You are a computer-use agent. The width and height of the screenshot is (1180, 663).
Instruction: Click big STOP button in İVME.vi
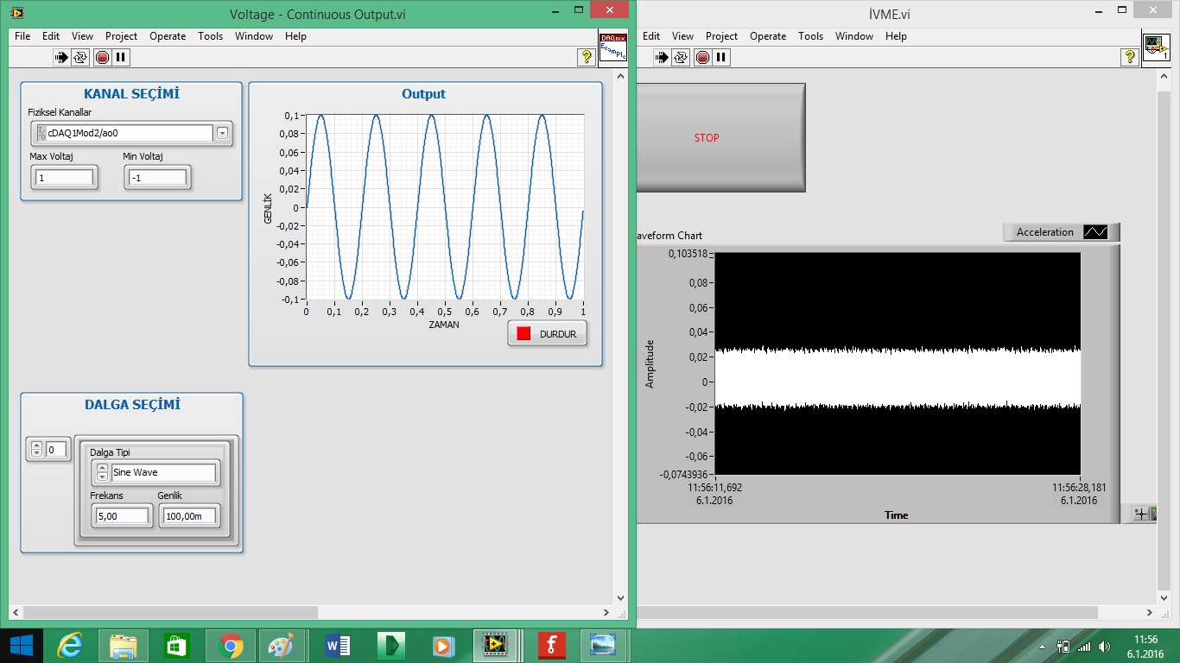(x=720, y=137)
